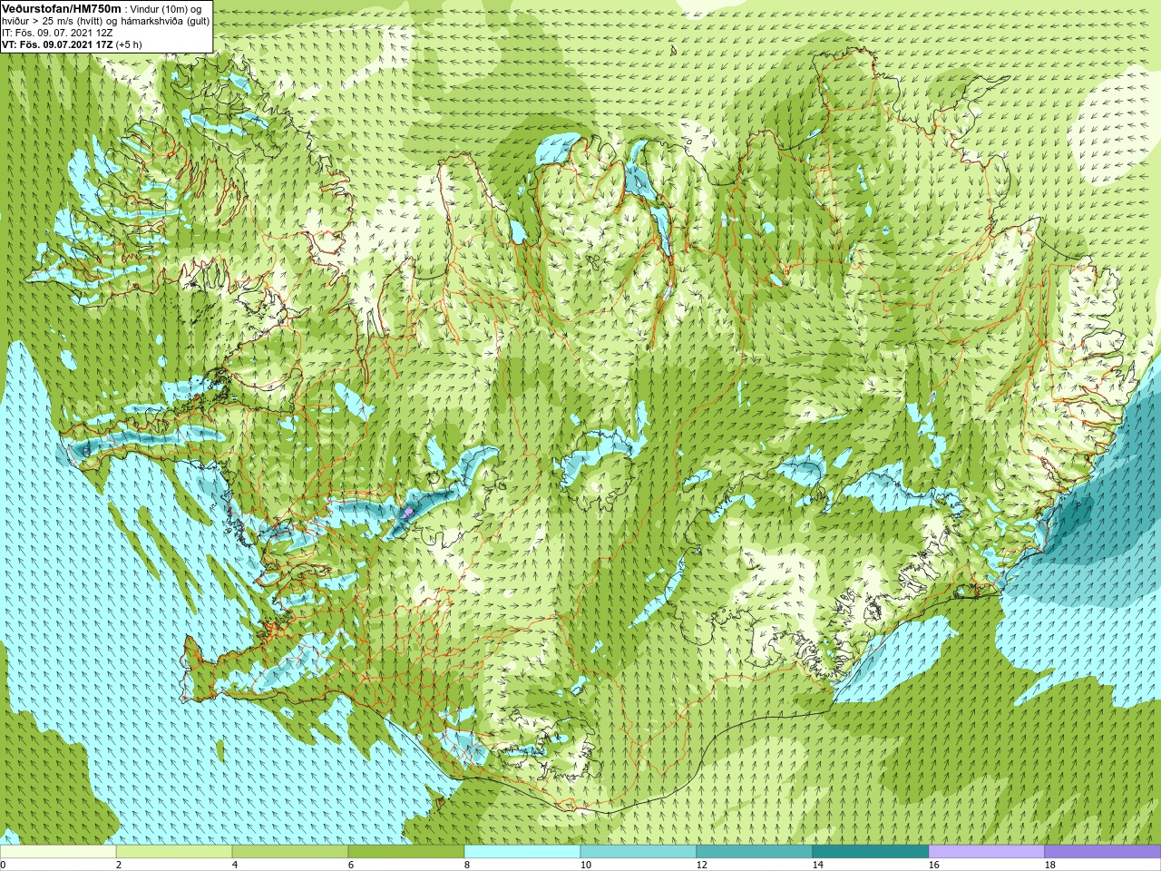The width and height of the screenshot is (1161, 871).
Task: Click the violet legend swatch above 18
Action: [1103, 852]
